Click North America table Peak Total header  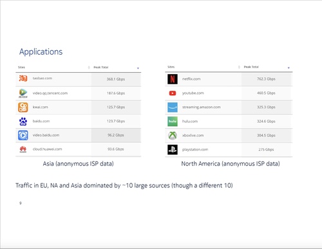(251, 67)
